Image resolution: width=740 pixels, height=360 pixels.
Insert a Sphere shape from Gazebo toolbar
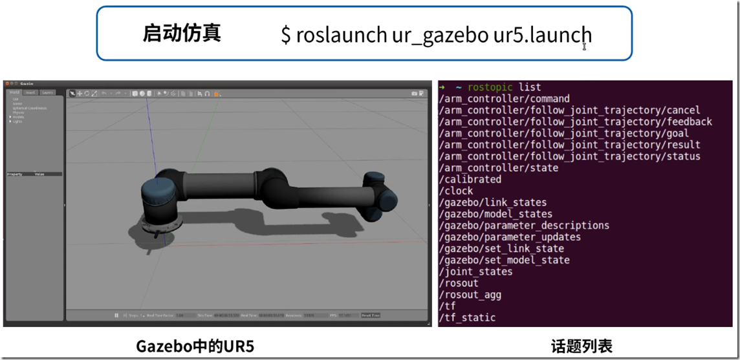[x=142, y=94]
